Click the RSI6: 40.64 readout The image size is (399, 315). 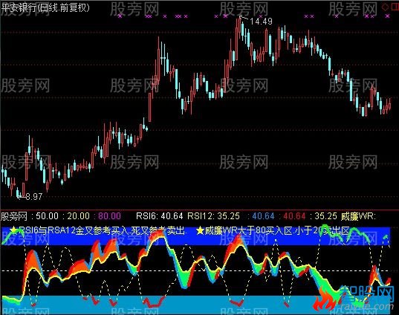[160, 216]
